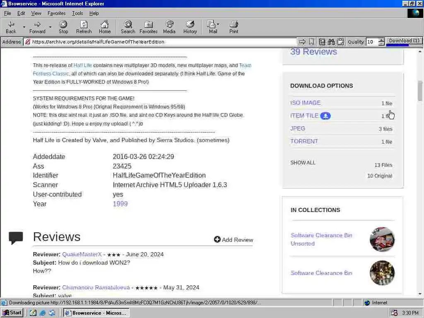The width and height of the screenshot is (424, 318).
Task: Launch Internet Explorer from quick launch
Action: (x=43, y=313)
